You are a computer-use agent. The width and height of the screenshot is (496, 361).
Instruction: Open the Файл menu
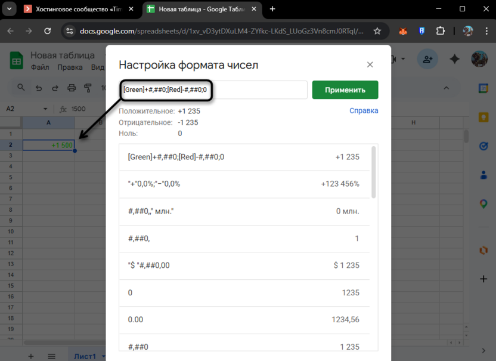click(x=39, y=67)
